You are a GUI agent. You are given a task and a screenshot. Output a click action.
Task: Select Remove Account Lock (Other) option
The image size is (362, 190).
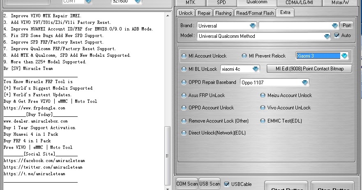coord(184,121)
